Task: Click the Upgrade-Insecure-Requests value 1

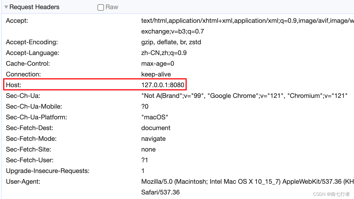Action: 143,171
